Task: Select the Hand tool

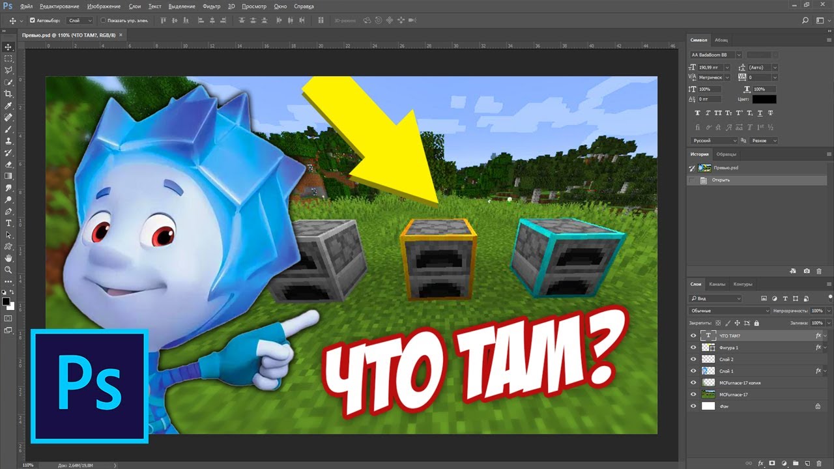Action: point(8,258)
